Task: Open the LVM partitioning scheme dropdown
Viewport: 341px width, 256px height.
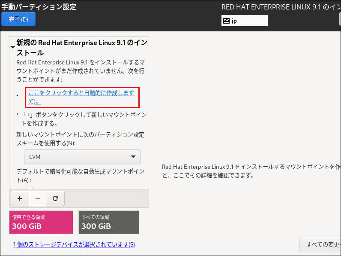Action: [x=82, y=157]
